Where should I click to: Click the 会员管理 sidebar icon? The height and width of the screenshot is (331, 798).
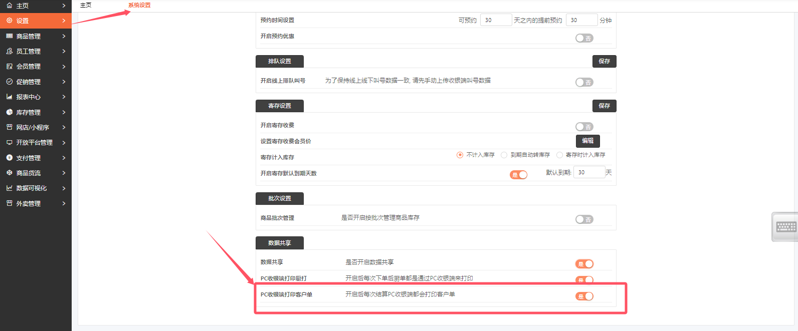(9, 67)
